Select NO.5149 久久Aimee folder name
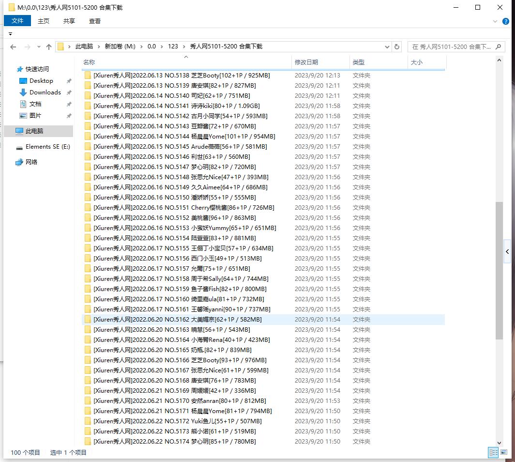 click(x=181, y=187)
